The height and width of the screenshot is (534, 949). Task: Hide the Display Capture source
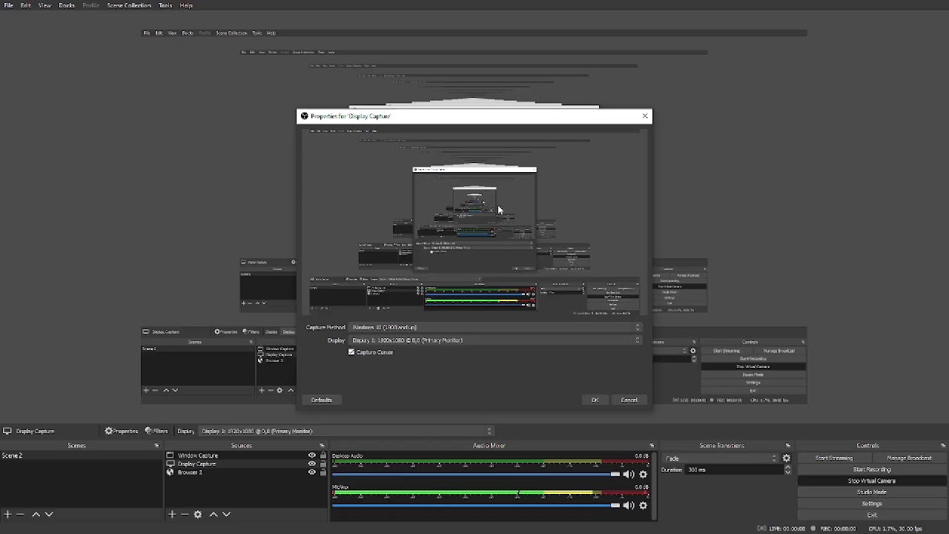(x=312, y=464)
